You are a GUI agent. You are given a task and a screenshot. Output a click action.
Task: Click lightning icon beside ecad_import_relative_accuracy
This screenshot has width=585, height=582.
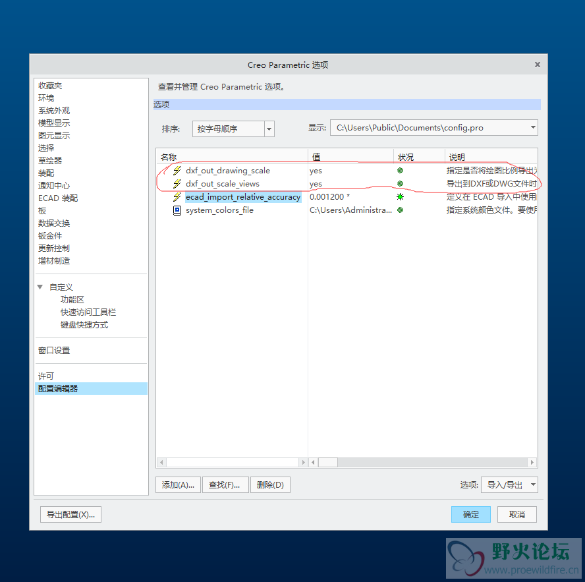[x=177, y=196]
